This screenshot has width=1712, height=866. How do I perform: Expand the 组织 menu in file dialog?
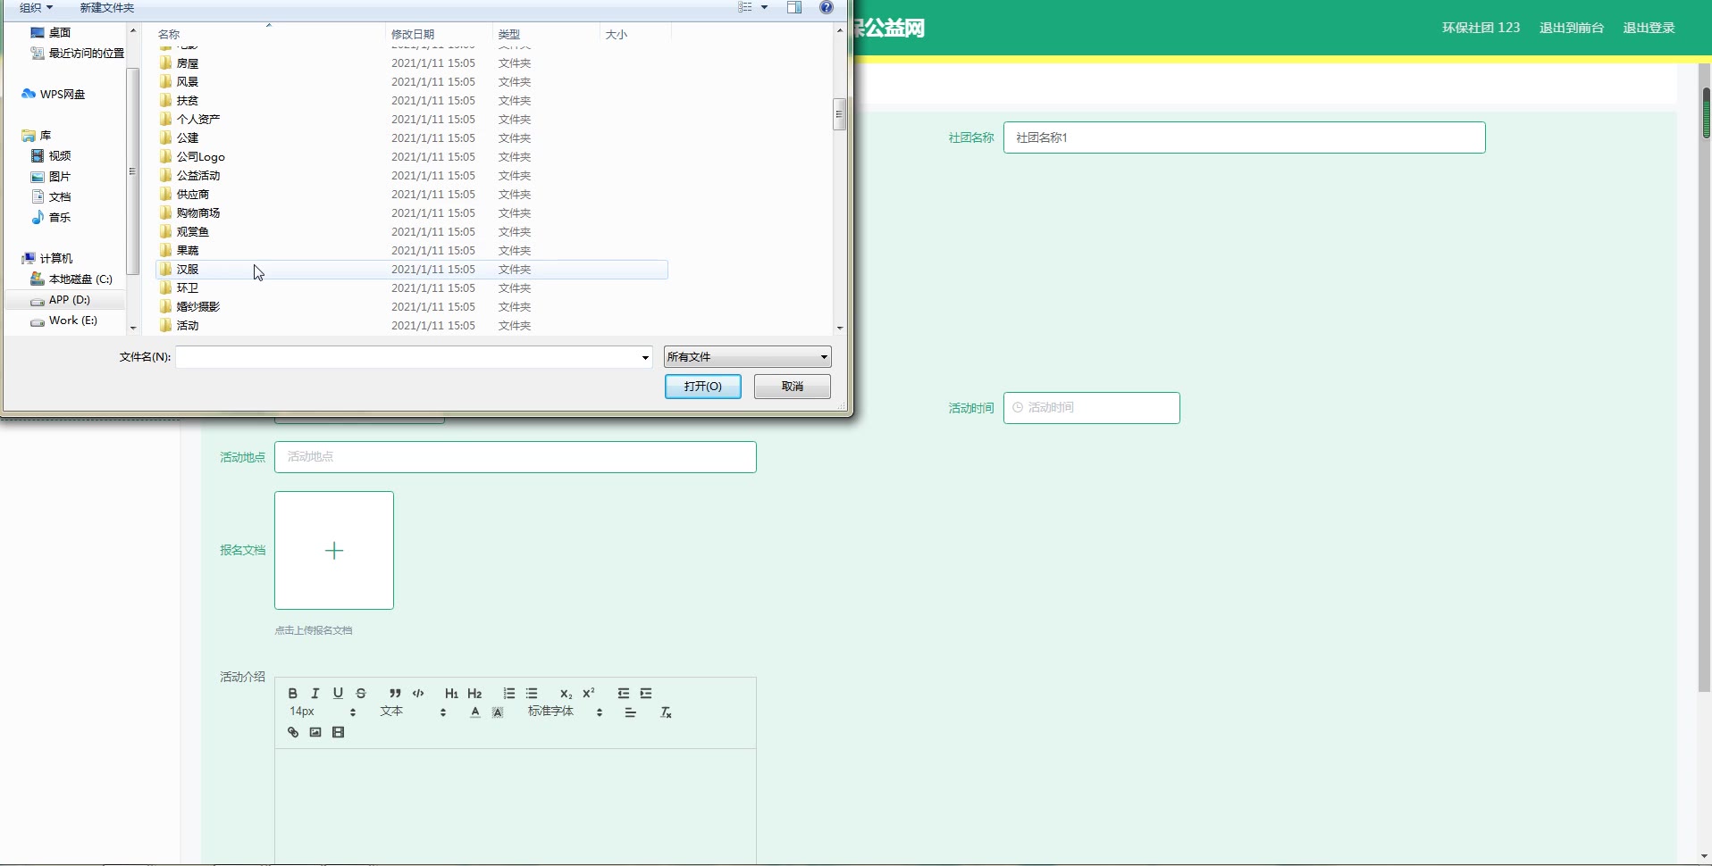click(x=36, y=7)
